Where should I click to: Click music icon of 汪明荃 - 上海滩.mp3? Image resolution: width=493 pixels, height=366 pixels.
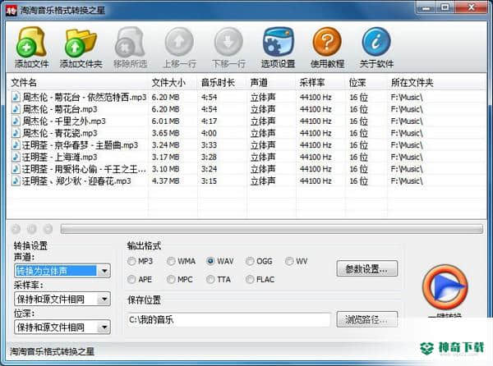16,157
